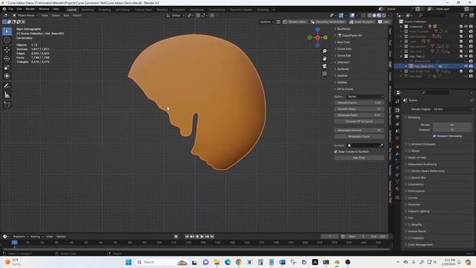Viewport: 476px width, 268px height.
Task: Hide the Collection via its eye icon
Action: pos(466,27)
